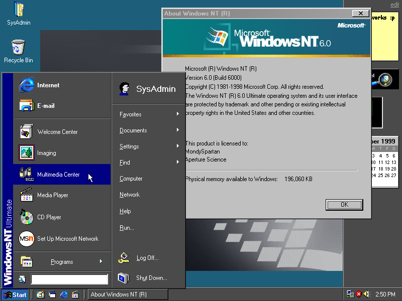Expand the Find submenu arrow
The image size is (402, 301).
click(x=178, y=162)
